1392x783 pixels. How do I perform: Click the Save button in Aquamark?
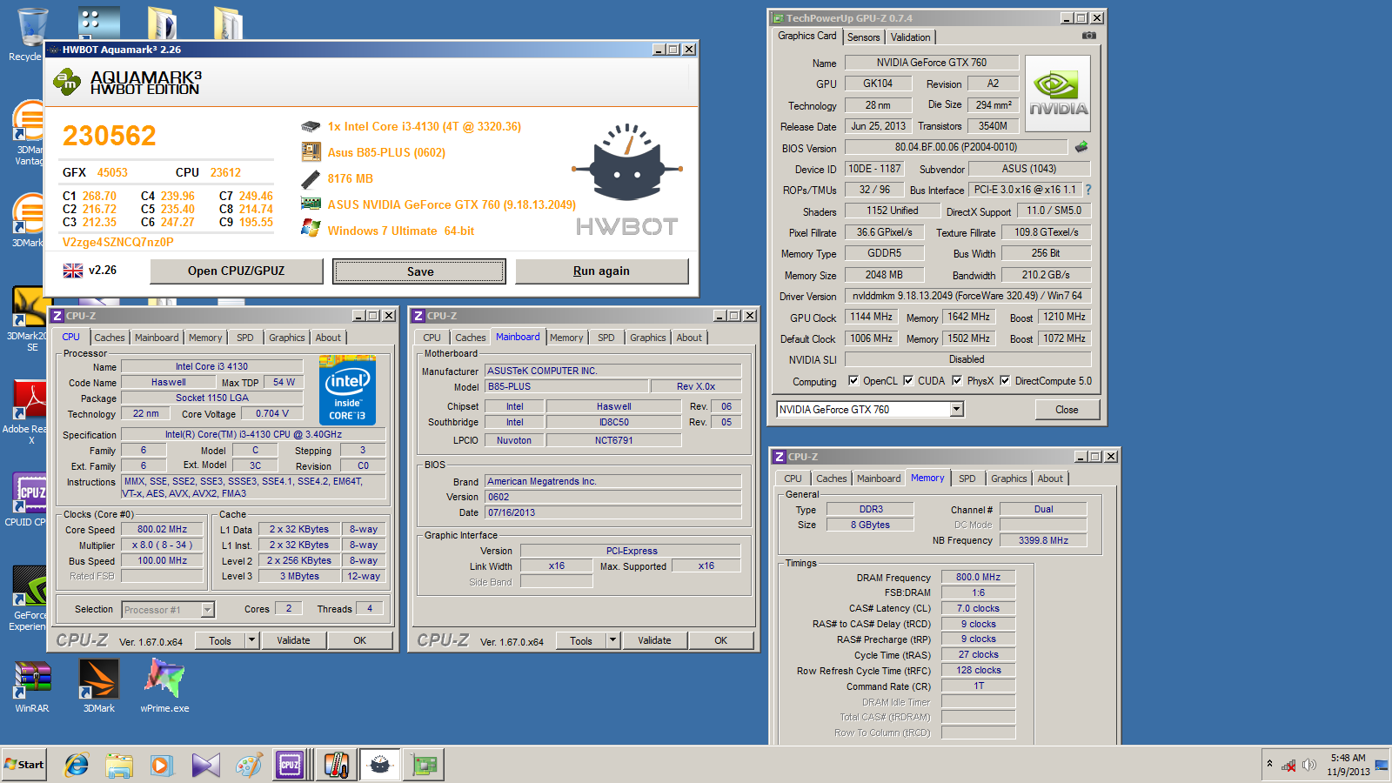[419, 271]
